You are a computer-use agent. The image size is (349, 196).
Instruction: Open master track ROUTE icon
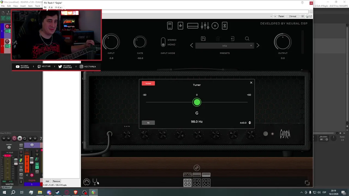coord(21,160)
